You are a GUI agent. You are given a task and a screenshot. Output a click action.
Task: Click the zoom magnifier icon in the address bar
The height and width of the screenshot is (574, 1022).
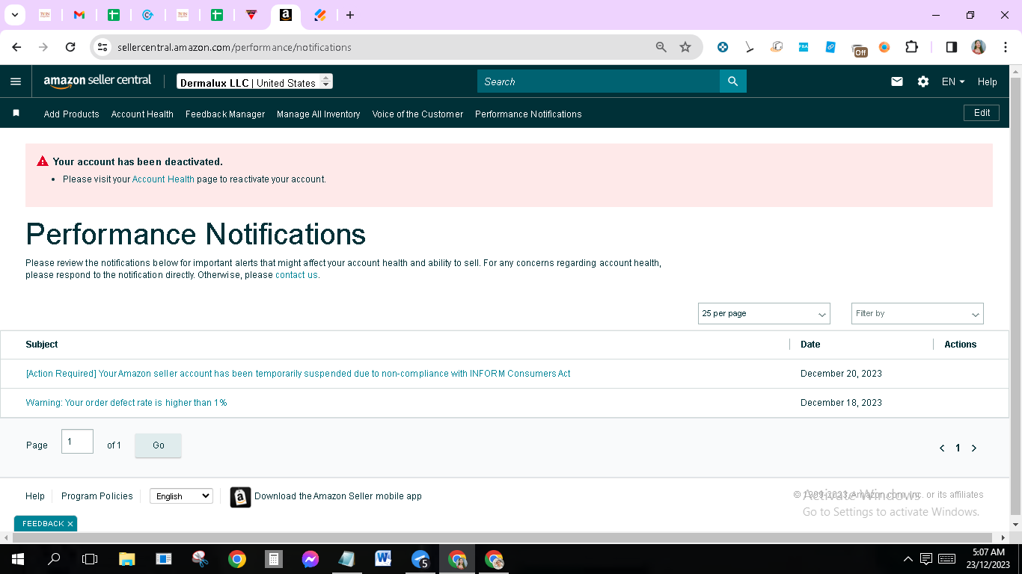click(661, 47)
